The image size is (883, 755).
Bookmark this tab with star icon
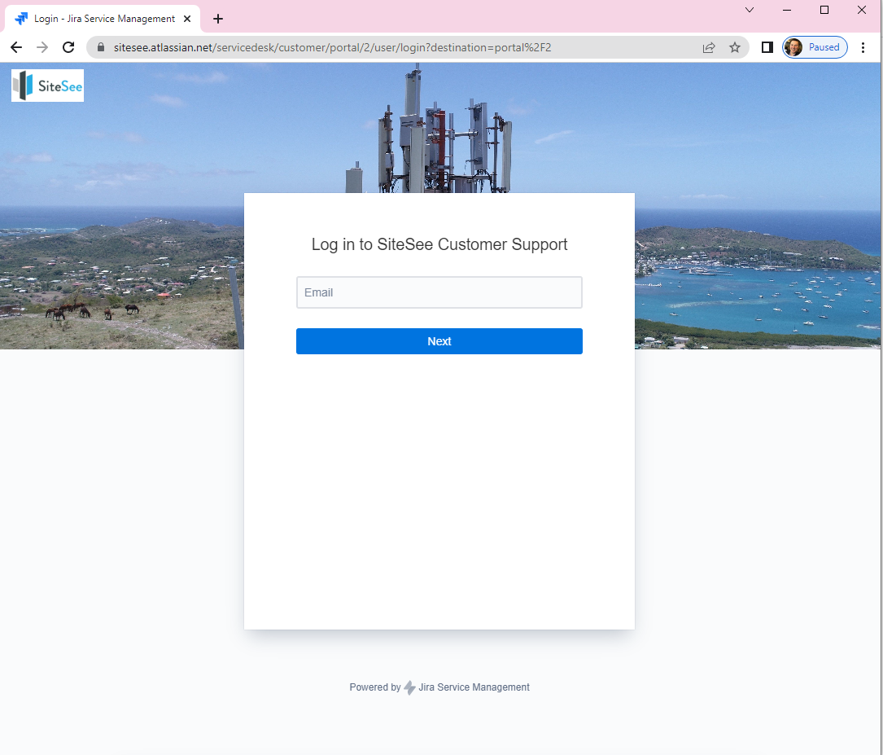coord(734,47)
